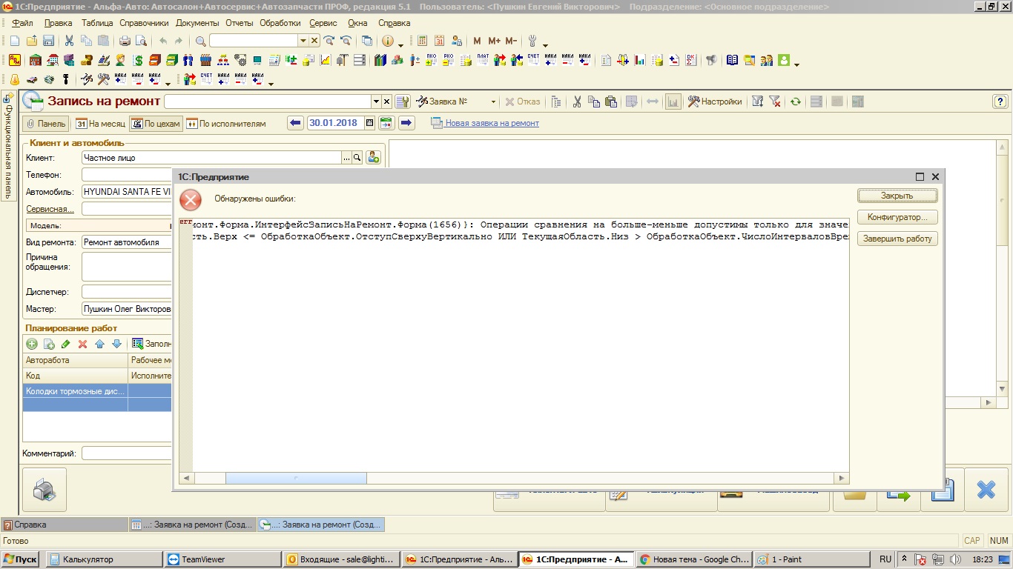Click the Телефон input field

point(126,175)
